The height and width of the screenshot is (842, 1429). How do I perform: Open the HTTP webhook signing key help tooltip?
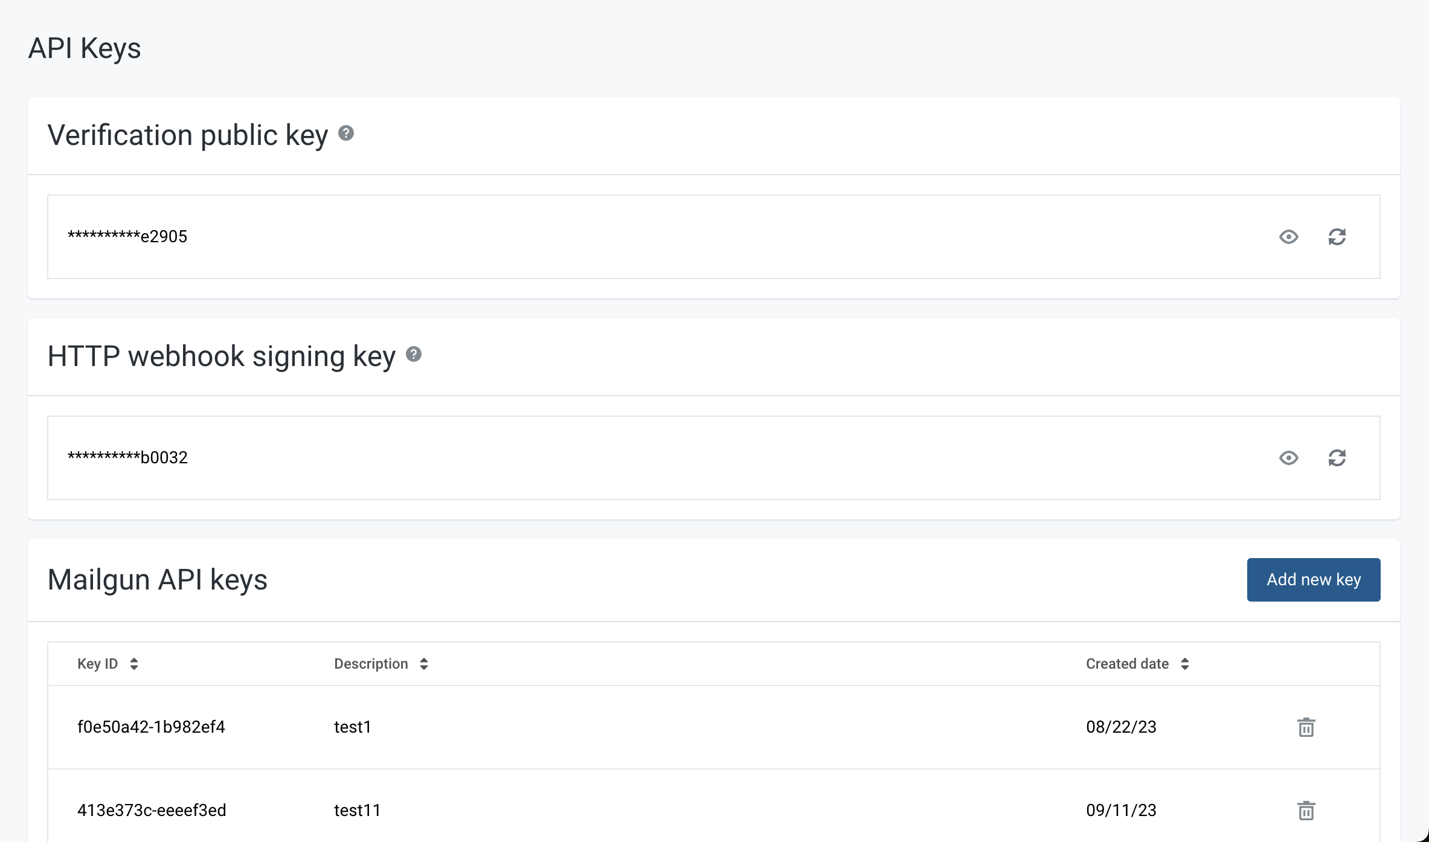click(x=414, y=355)
